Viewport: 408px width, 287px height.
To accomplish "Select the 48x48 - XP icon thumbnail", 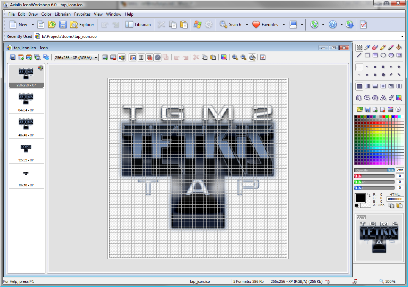I will (x=26, y=126).
